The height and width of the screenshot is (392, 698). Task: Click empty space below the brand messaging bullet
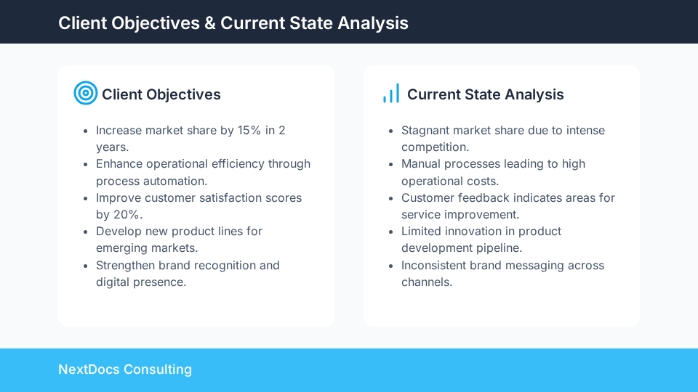point(502,309)
